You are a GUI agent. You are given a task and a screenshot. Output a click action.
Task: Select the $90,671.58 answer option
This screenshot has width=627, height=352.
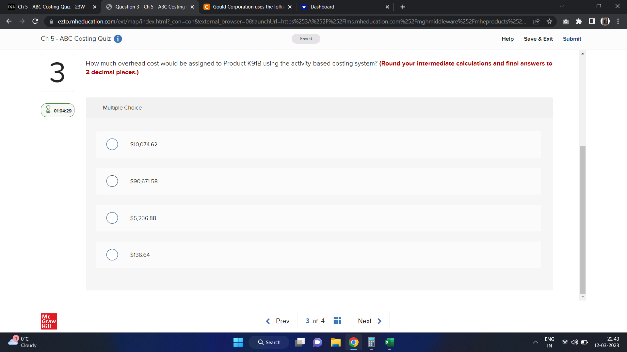pyautogui.click(x=112, y=181)
